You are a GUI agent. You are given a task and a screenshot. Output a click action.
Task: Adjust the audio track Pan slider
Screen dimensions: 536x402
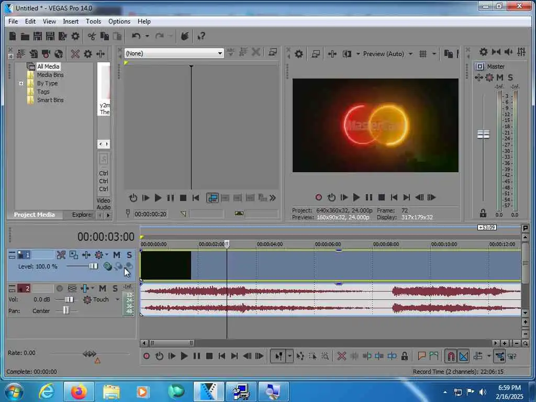click(65, 310)
